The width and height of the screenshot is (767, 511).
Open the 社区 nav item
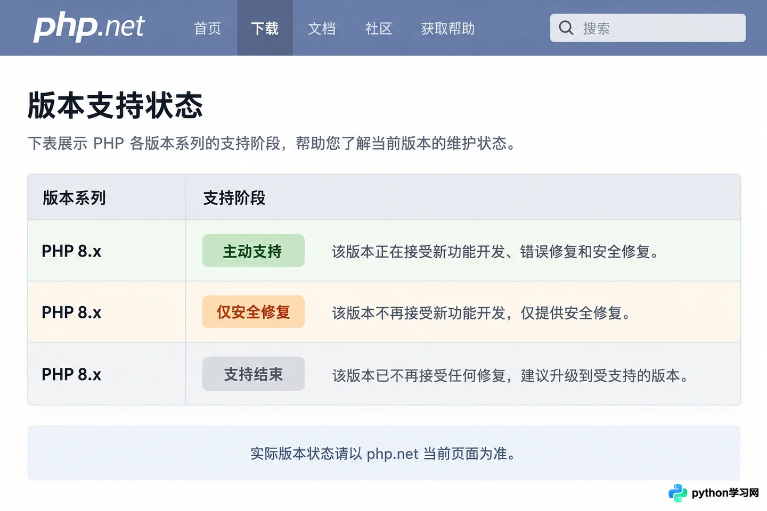click(379, 28)
